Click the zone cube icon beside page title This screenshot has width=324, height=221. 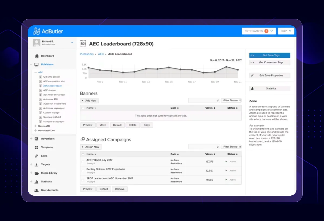[x=83, y=44]
